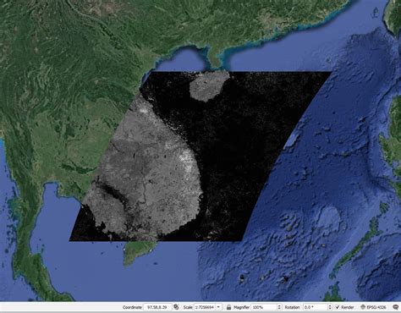Toggle the scale lock icon
The image size is (401, 313).
pos(228,307)
